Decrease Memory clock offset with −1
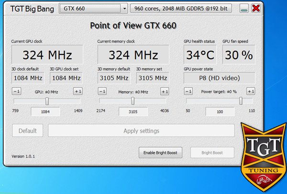Screen dimensions: 287x194 point(102,91)
